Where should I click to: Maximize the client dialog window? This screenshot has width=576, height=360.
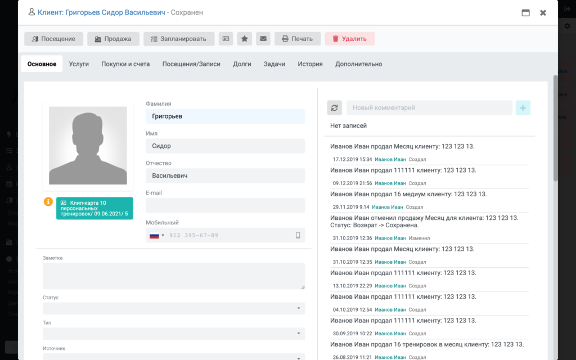pyautogui.click(x=526, y=12)
